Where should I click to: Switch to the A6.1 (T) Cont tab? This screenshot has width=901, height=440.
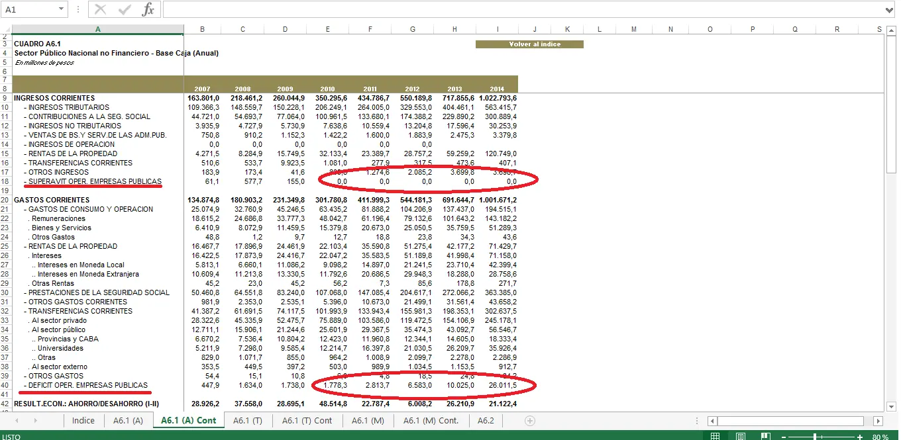(x=307, y=421)
